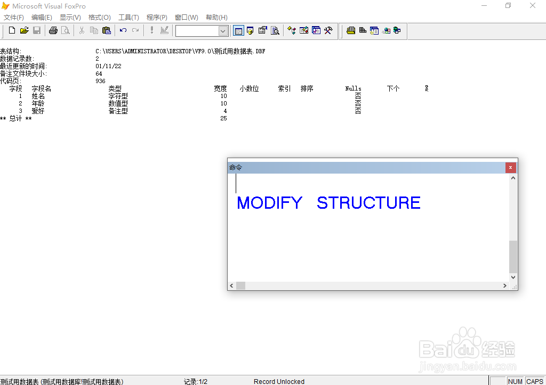The image size is (546, 385).
Task: Open the 窗口(W) menu
Action: 186,18
